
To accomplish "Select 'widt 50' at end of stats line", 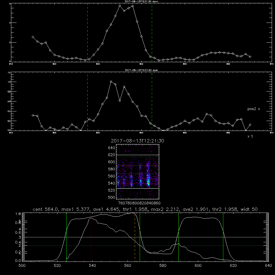I will tap(249, 209).
